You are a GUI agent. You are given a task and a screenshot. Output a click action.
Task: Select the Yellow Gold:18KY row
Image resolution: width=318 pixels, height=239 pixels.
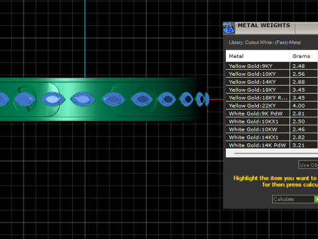(272, 90)
